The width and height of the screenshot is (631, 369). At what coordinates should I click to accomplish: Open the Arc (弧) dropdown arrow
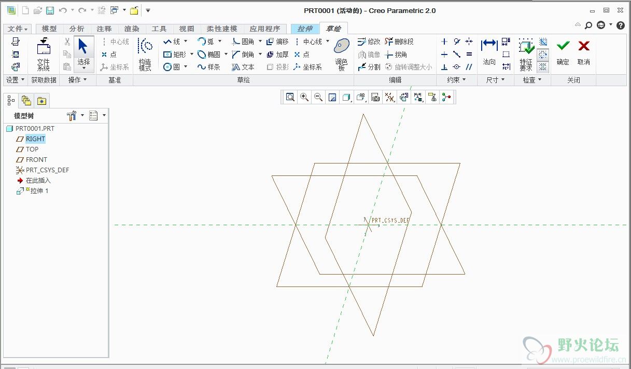[219, 42]
